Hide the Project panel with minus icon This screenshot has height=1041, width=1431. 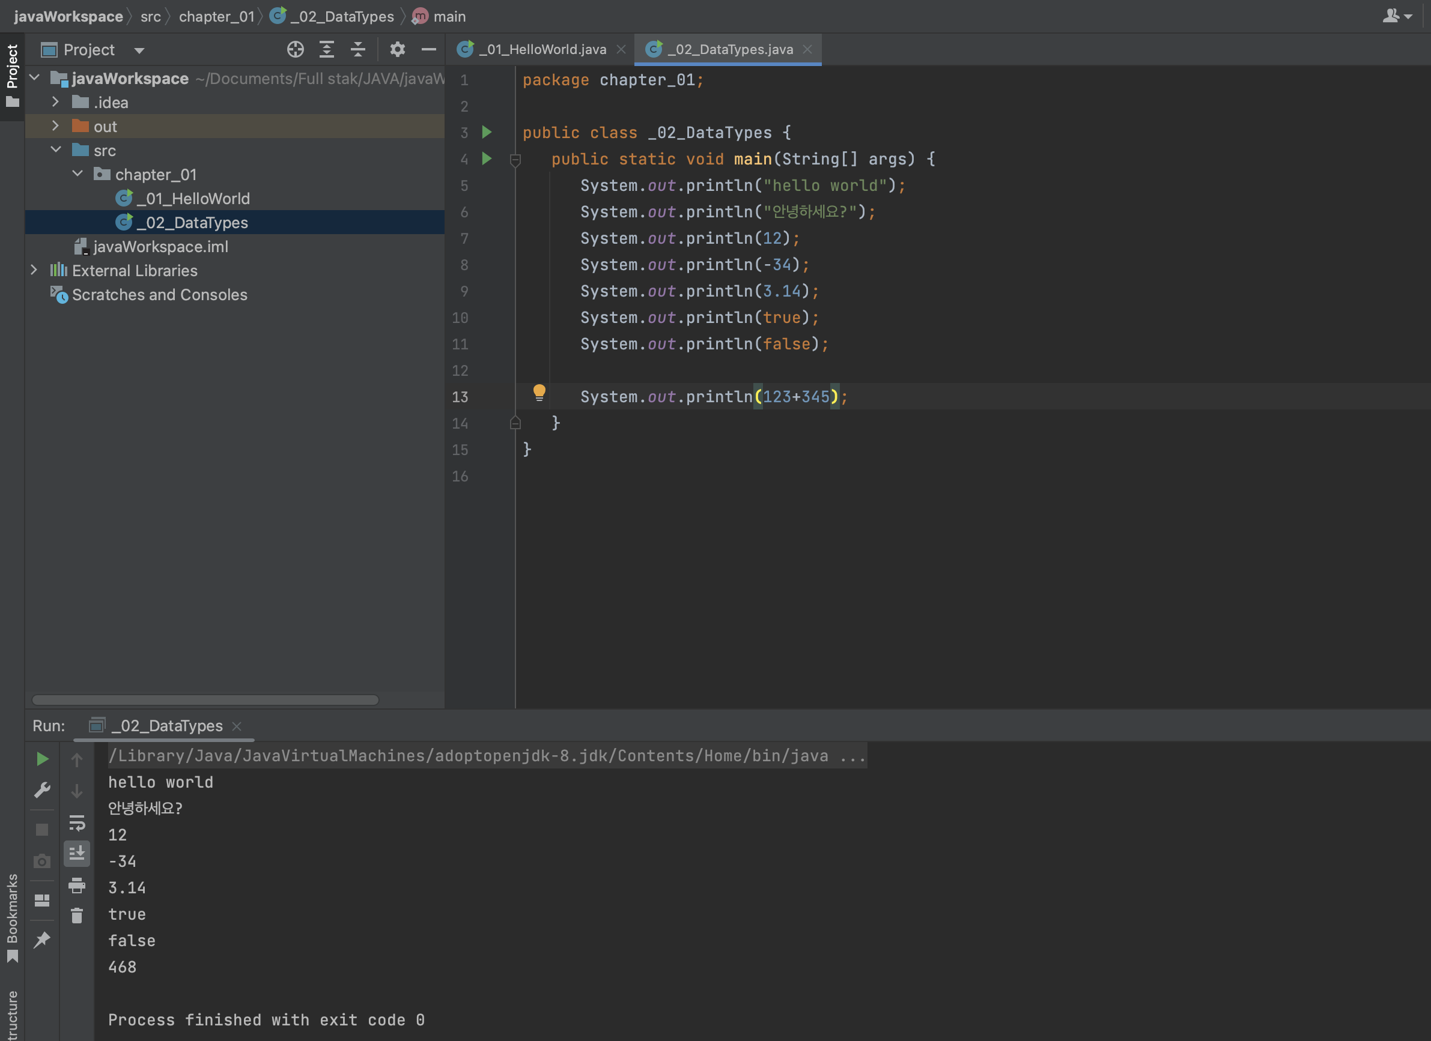click(428, 49)
